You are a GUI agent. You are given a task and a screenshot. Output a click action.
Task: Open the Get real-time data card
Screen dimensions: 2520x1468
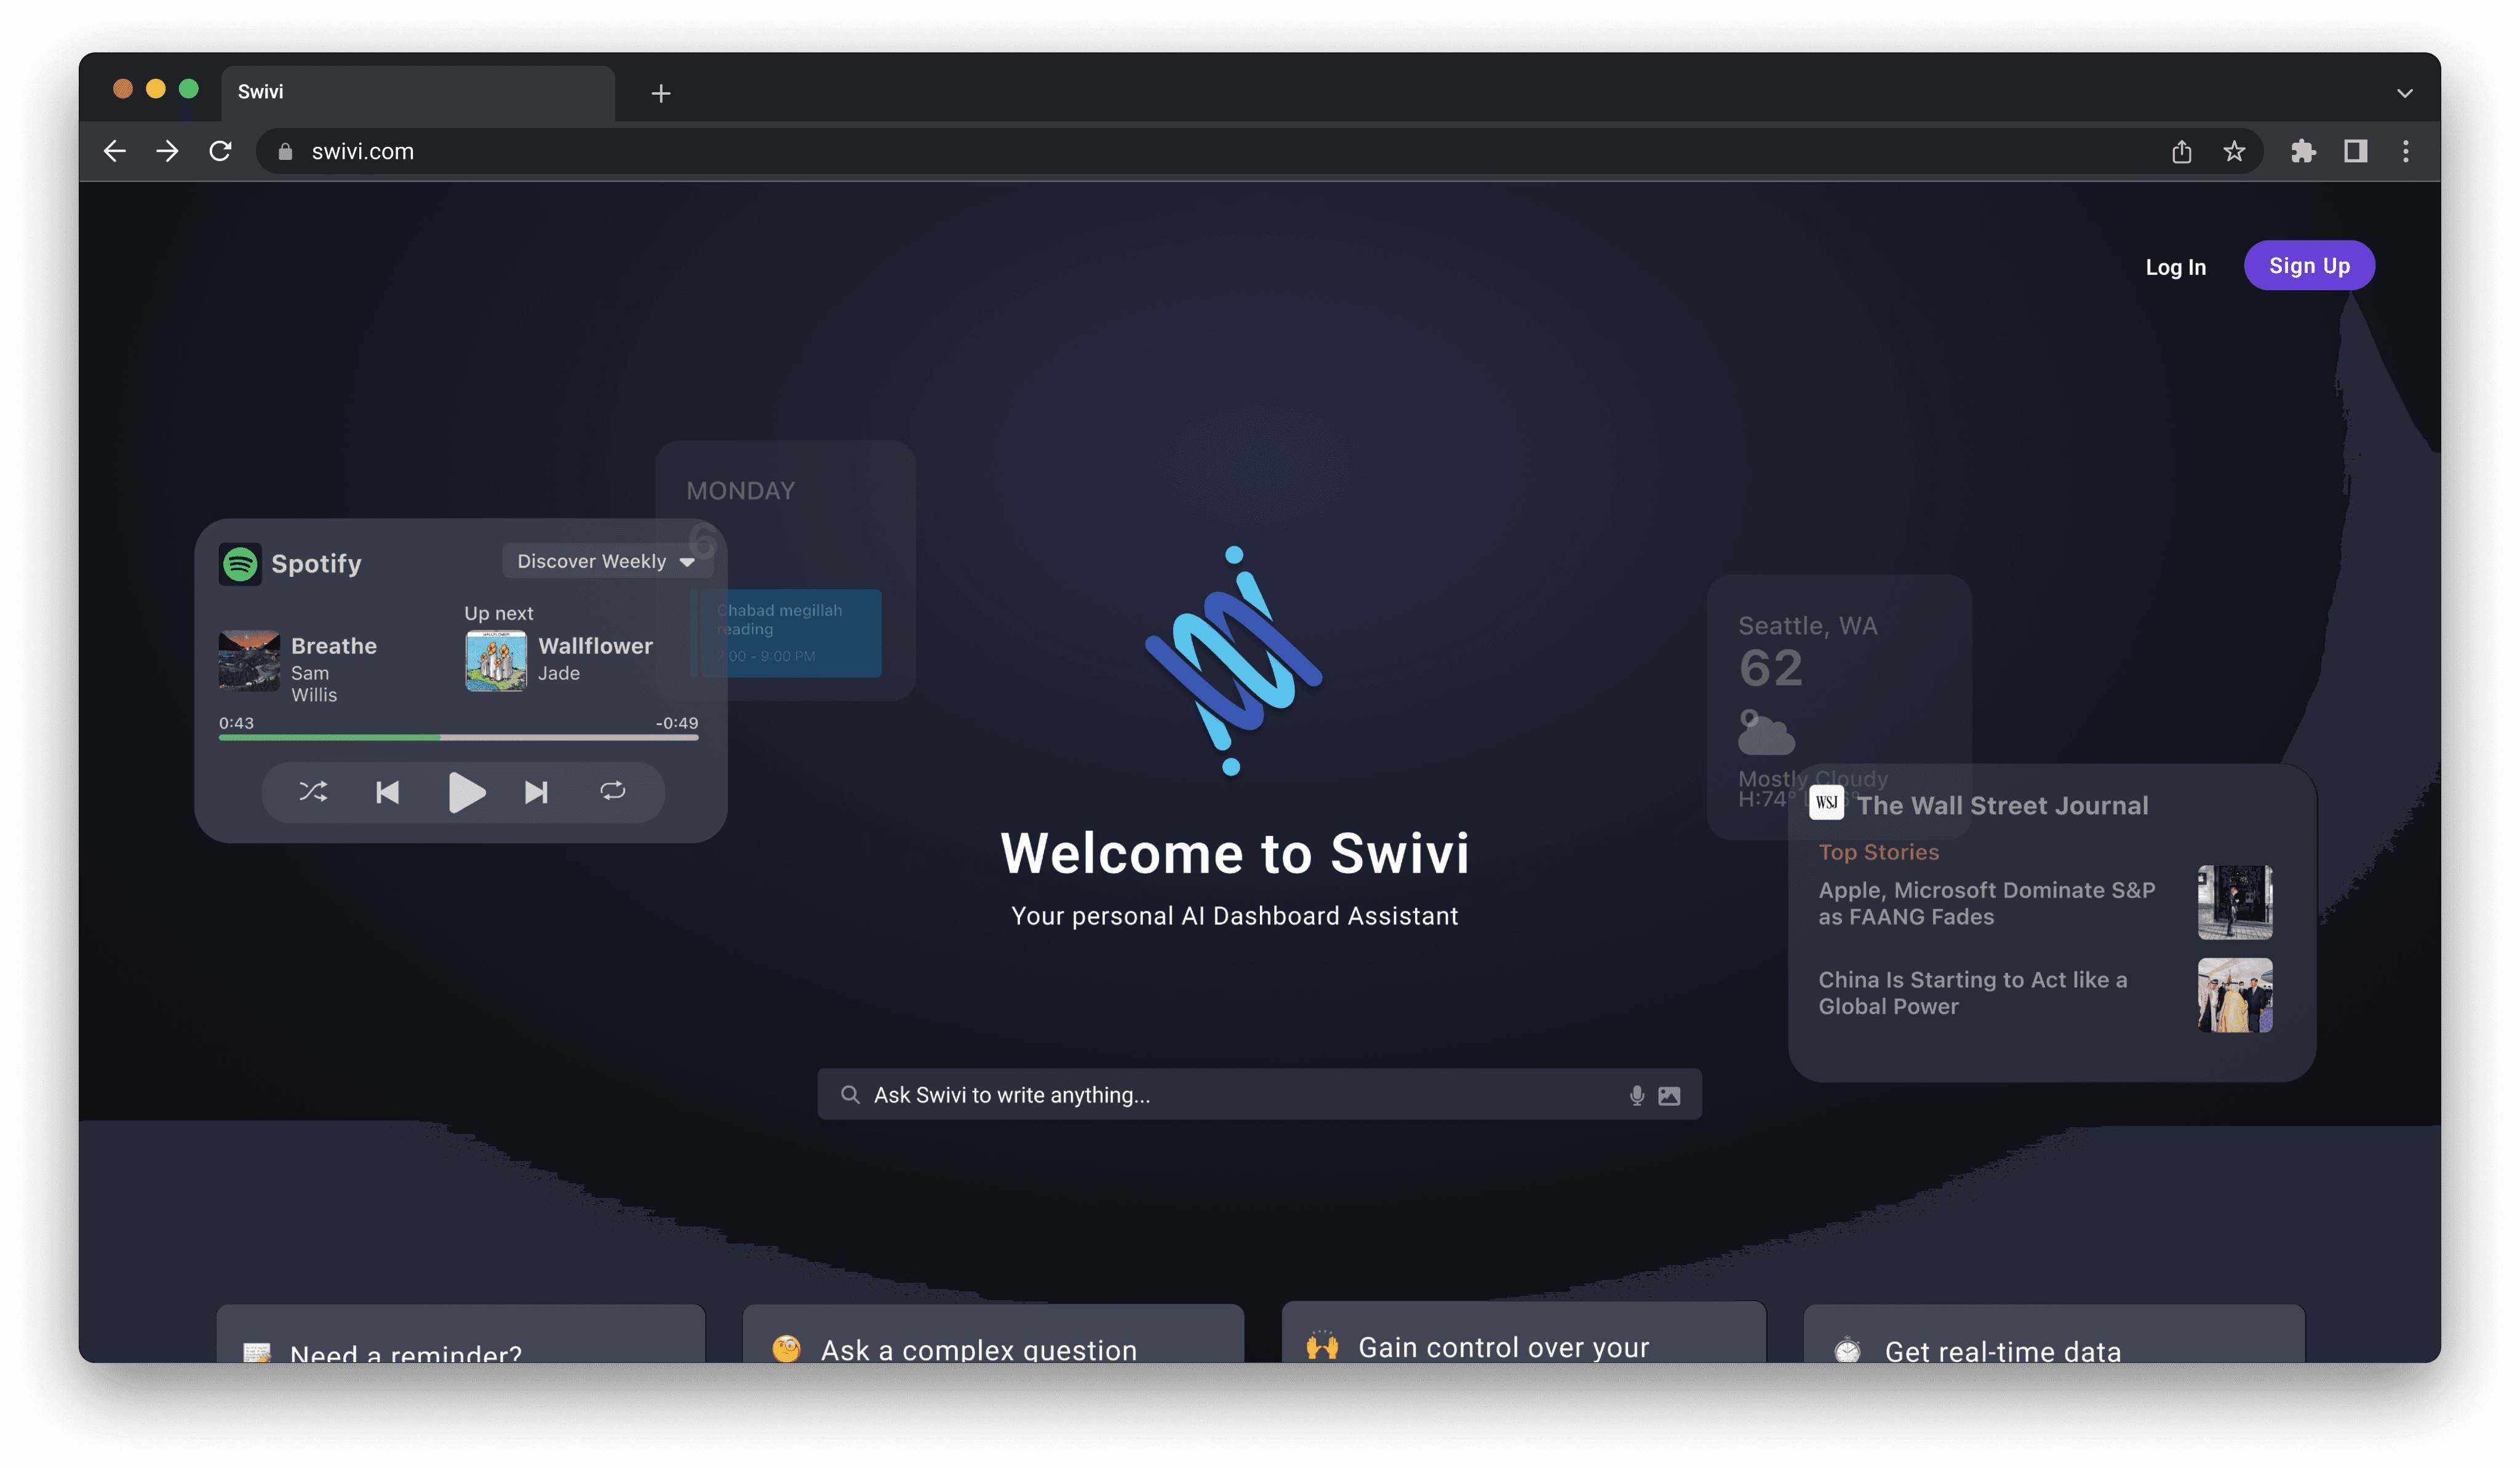pos(2054,1334)
